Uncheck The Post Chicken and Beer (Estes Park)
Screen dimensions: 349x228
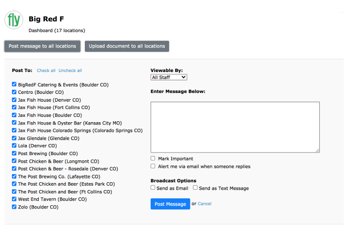(x=14, y=184)
